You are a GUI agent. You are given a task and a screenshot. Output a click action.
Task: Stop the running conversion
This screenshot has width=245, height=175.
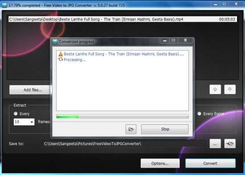165,129
